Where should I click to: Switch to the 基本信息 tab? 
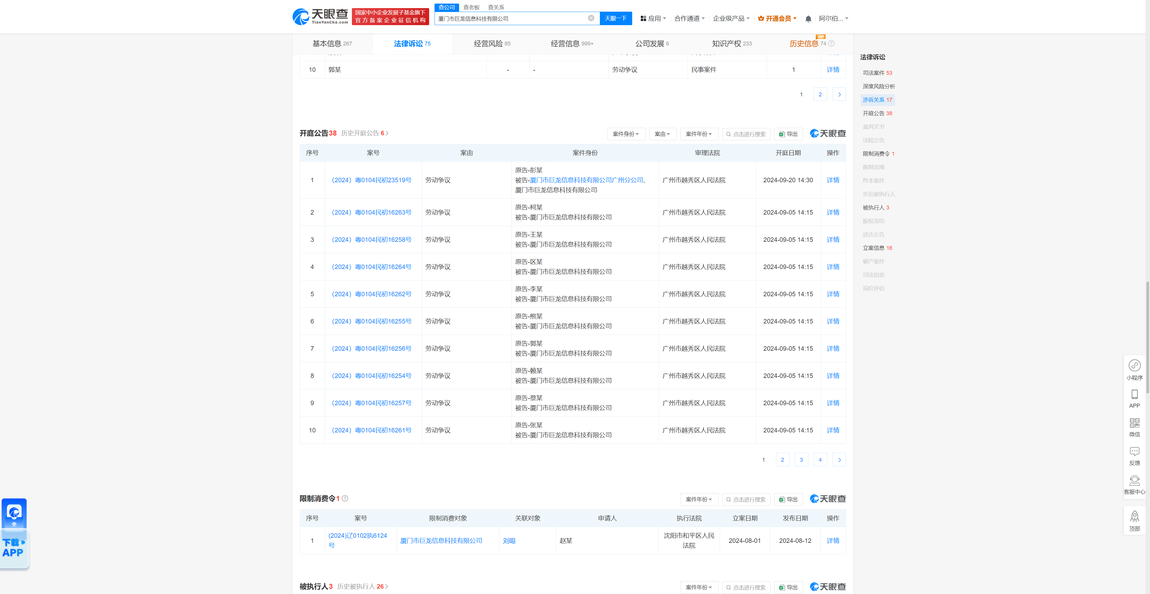332,44
